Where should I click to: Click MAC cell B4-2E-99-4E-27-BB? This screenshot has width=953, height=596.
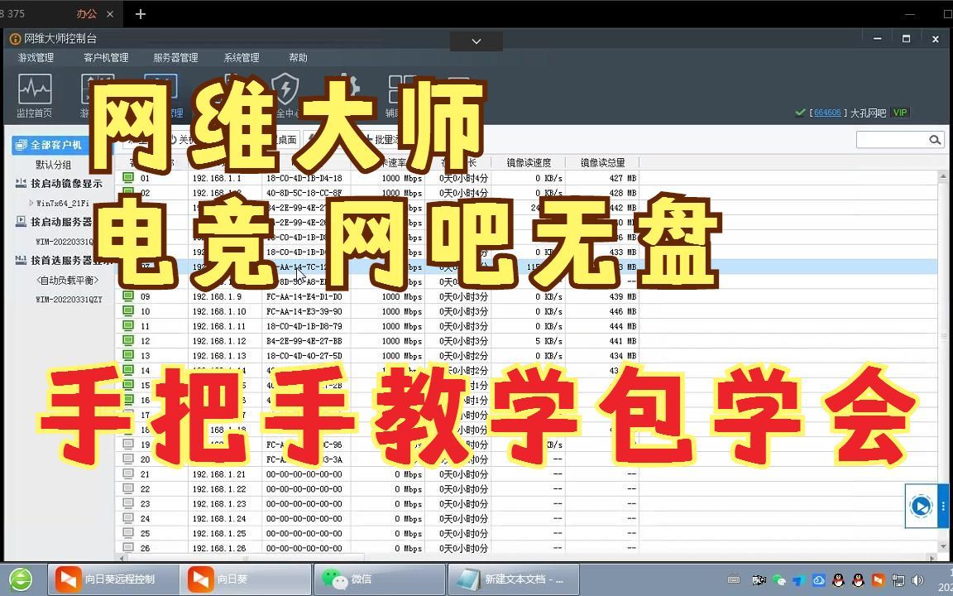pyautogui.click(x=304, y=341)
